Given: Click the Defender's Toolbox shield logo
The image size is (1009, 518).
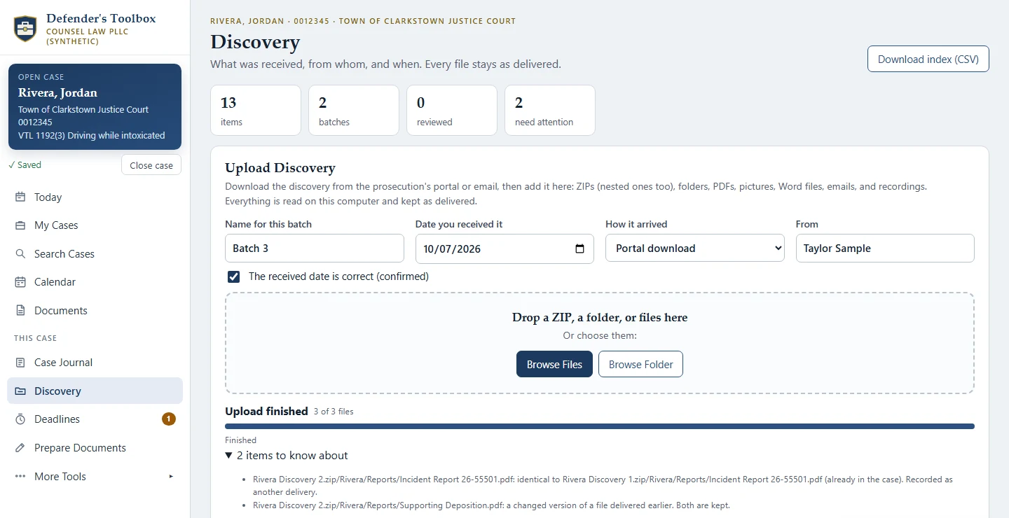Looking at the screenshot, I should point(25,29).
